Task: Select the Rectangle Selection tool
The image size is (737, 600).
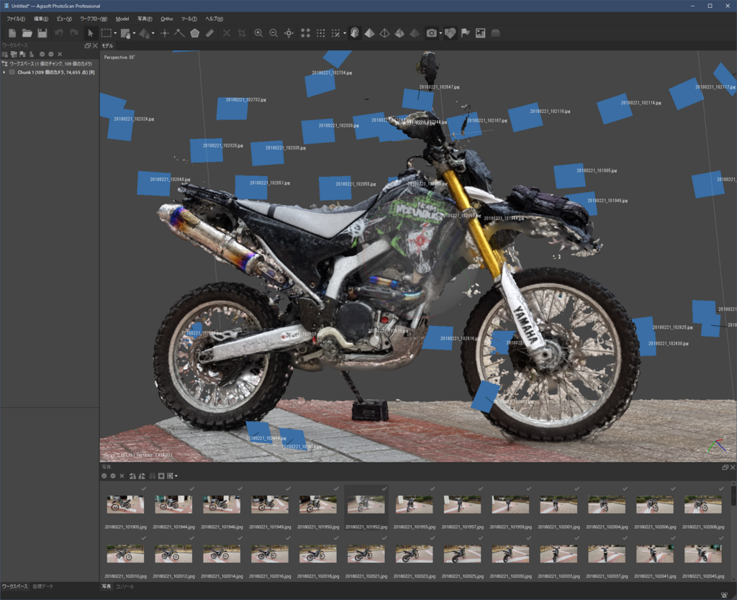Action: tap(107, 33)
